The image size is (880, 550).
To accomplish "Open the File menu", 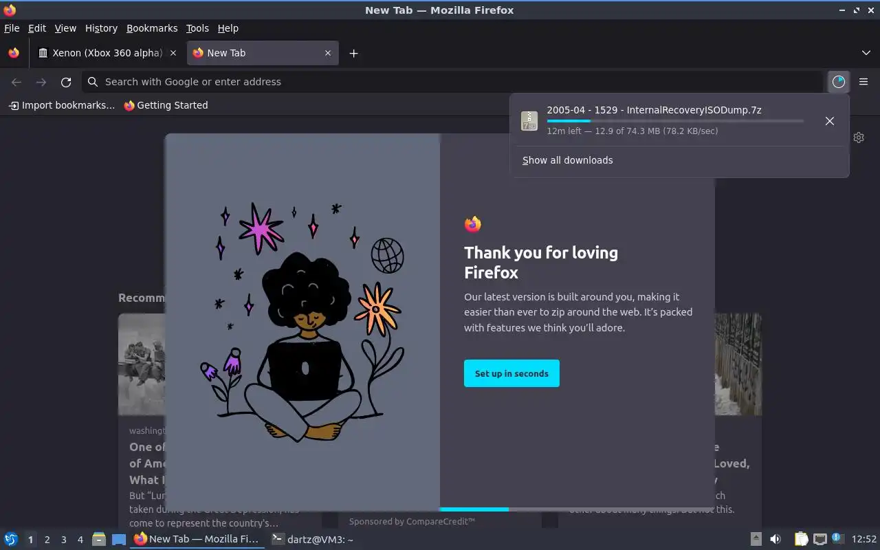I will coord(12,28).
